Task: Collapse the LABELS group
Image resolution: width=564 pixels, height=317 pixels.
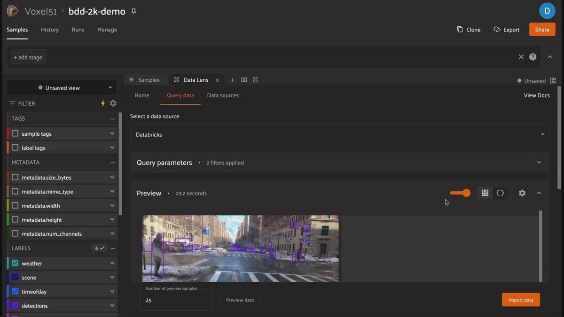Action: tap(113, 248)
